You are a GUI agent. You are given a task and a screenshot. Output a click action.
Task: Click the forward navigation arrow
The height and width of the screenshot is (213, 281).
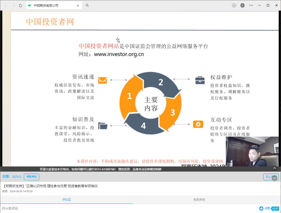[x=14, y=5]
